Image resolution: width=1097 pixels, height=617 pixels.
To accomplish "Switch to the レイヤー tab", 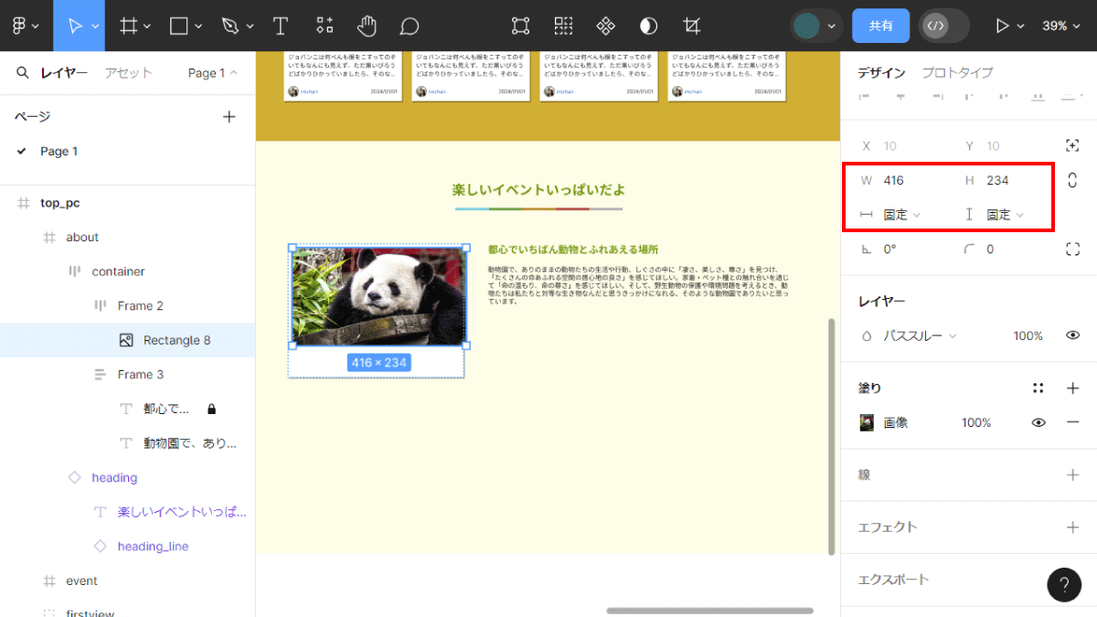I will coord(64,73).
